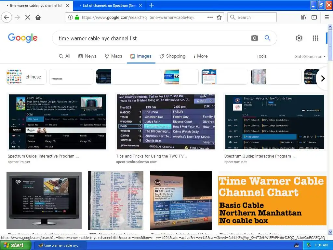The height and width of the screenshot is (250, 333).
Task: Click the Firefox Search box
Action: pyautogui.click(x=252, y=17)
